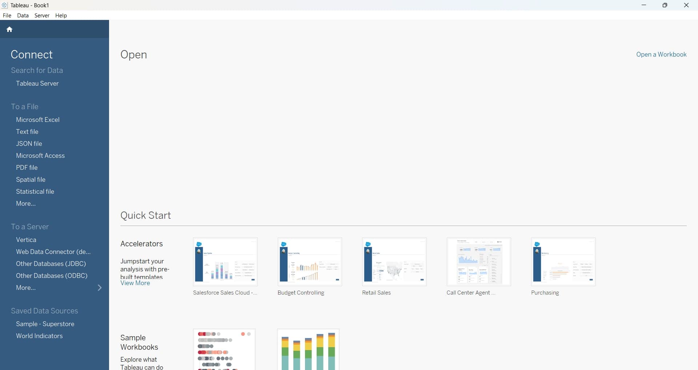Connect to Microsoft Access
The image size is (698, 370).
tap(40, 156)
